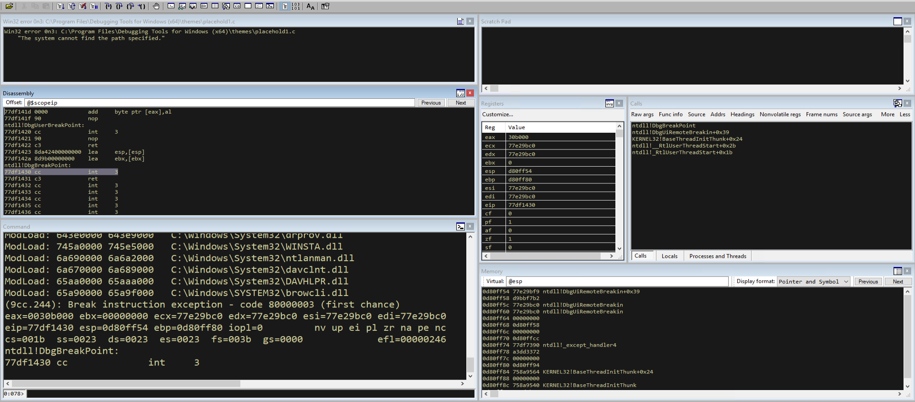The width and height of the screenshot is (915, 402).
Task: Close the Win32 error source panel
Action: [470, 21]
